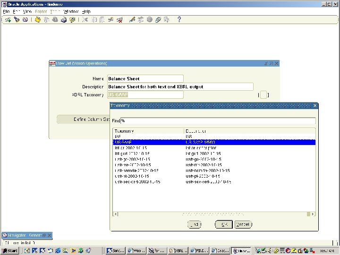Image resolution: width=340 pixels, height=255 pixels.
Task: Click the Paste clipboard toolbar icon
Action: pos(102,20)
